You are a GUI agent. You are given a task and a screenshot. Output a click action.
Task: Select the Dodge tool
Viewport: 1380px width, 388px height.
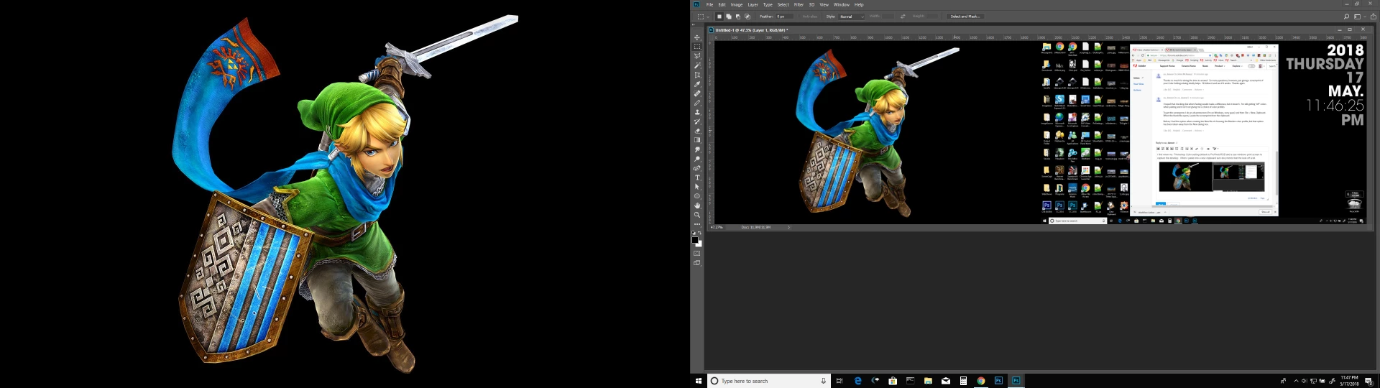pos(697,159)
